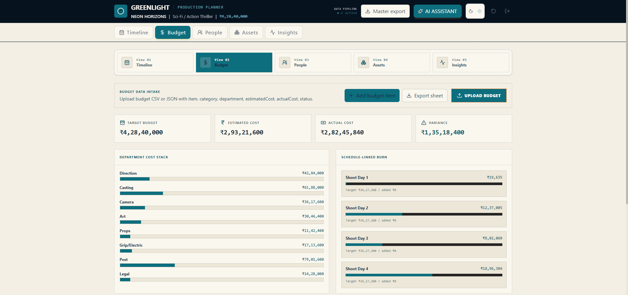Open Master export button
The width and height of the screenshot is (628, 295).
(385, 11)
